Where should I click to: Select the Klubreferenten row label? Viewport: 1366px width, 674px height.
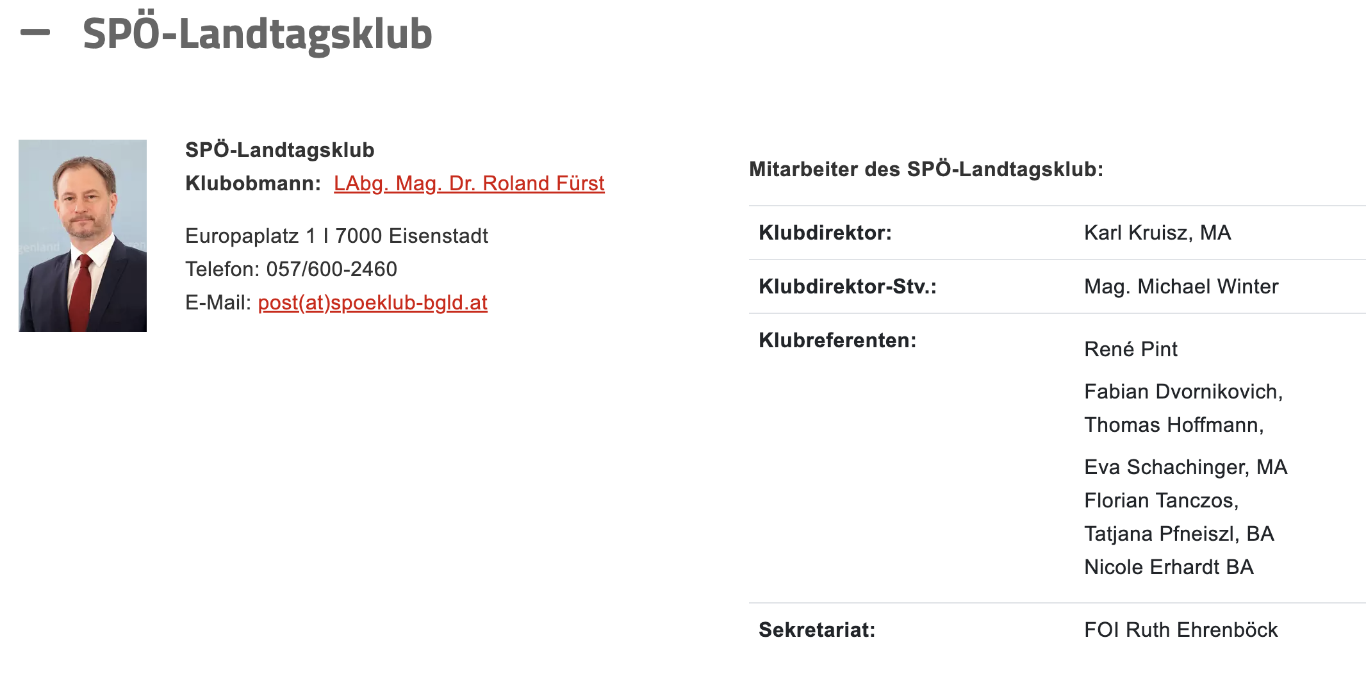838,340
